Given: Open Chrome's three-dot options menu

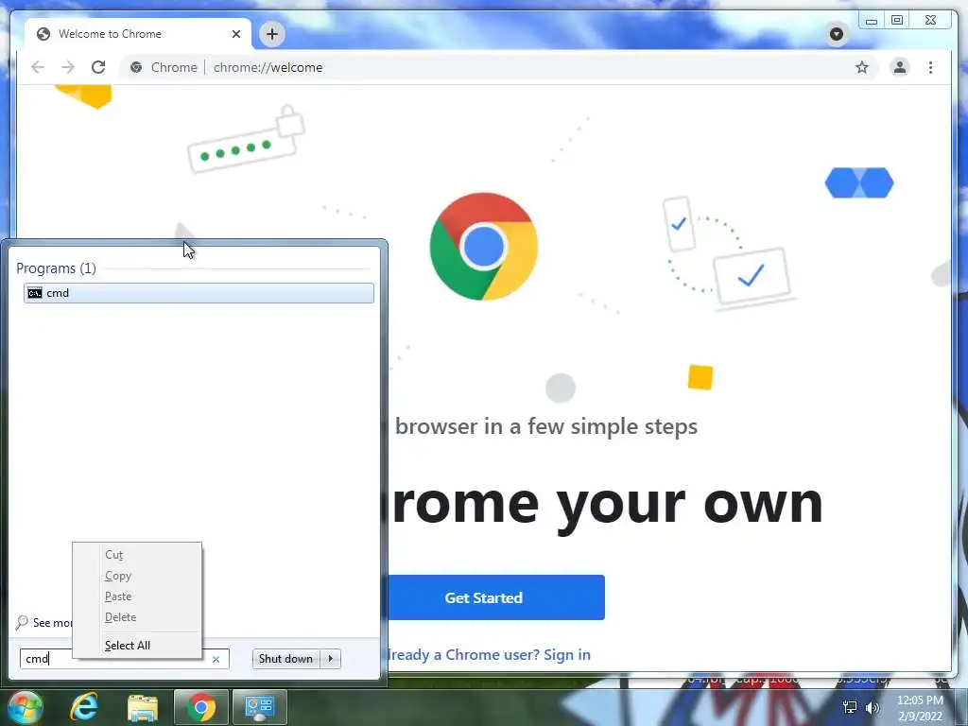Looking at the screenshot, I should tap(930, 67).
